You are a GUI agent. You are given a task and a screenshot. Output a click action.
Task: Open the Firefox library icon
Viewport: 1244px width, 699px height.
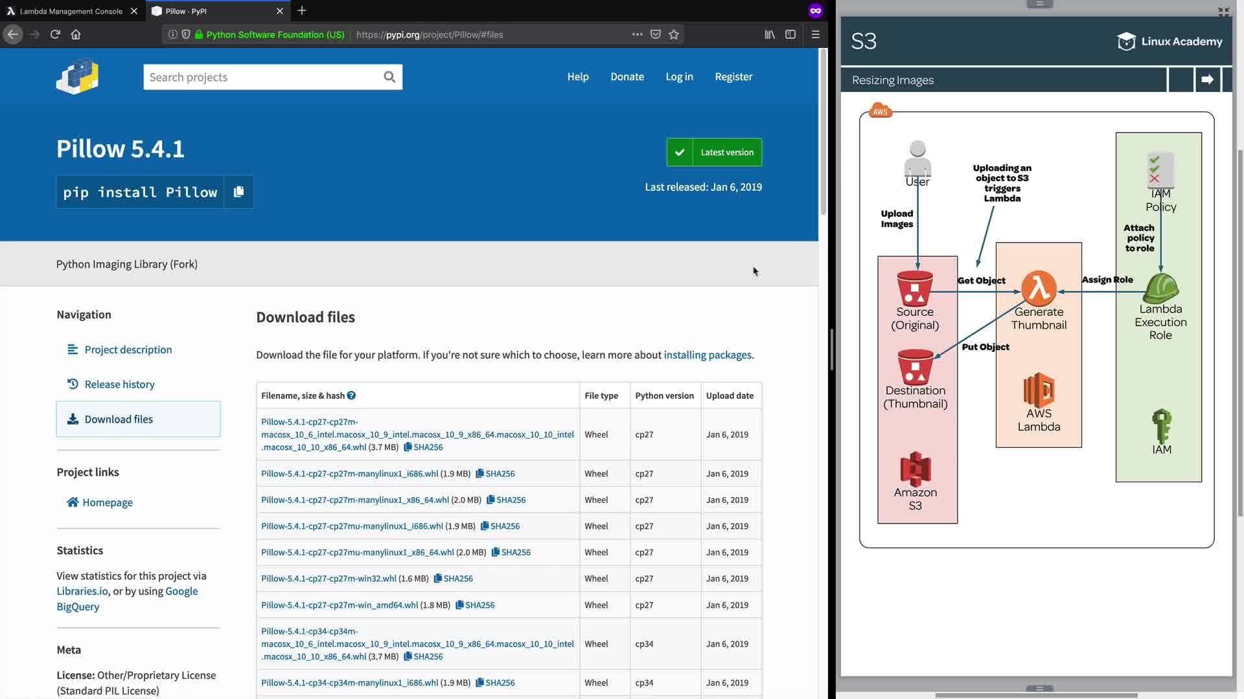pos(770,34)
